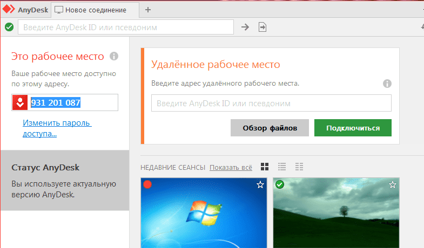Focus the top address bar input field
This screenshot has height=248, width=424.
click(x=126, y=27)
